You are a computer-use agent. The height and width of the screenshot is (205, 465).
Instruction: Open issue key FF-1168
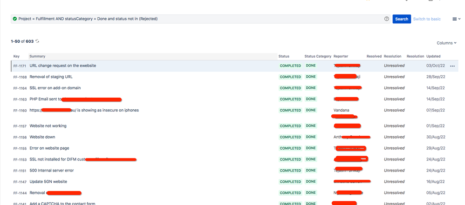(x=20, y=77)
